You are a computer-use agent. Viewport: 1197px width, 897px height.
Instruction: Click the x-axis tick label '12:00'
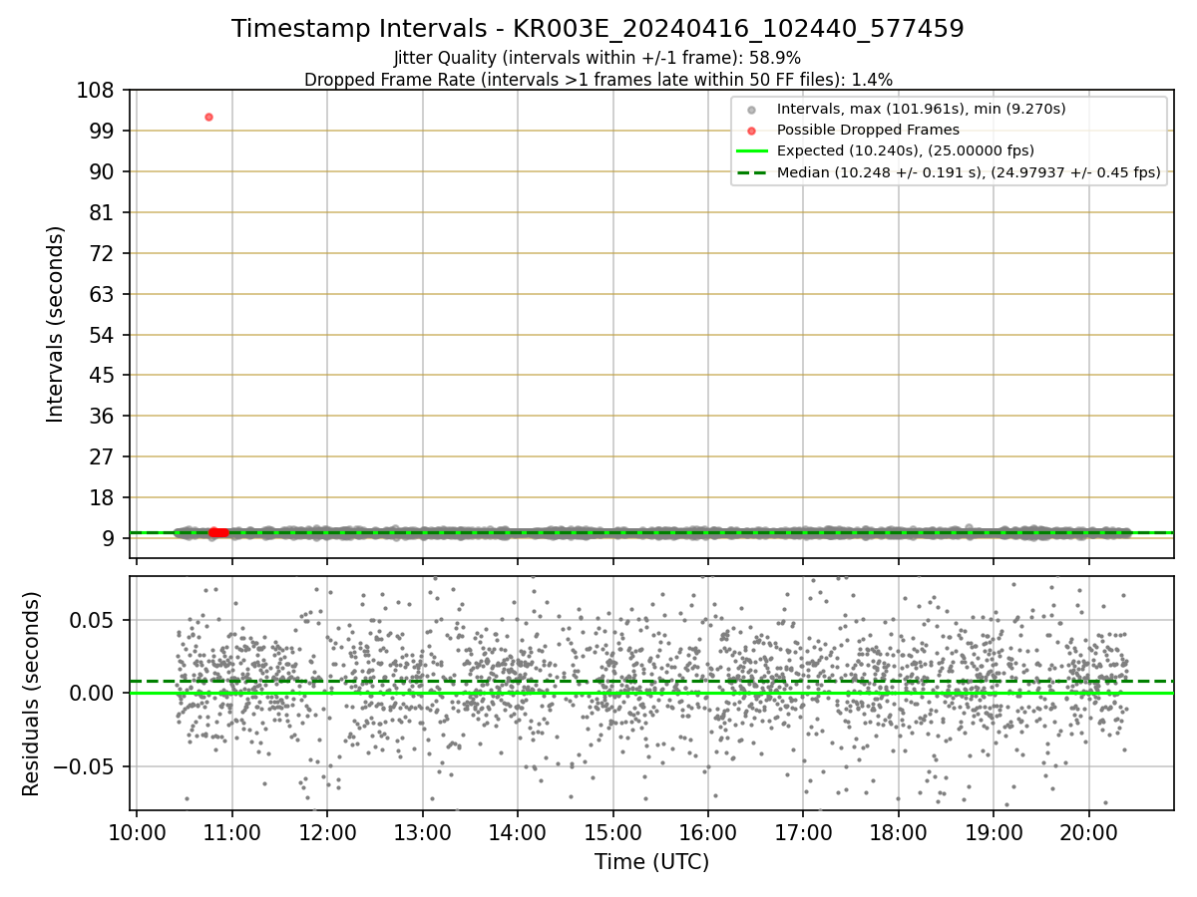pos(327,832)
